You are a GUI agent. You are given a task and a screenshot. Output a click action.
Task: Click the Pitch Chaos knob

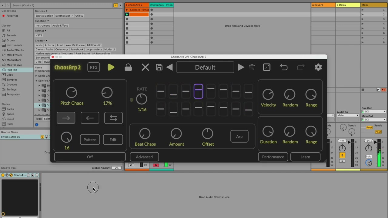click(x=72, y=93)
